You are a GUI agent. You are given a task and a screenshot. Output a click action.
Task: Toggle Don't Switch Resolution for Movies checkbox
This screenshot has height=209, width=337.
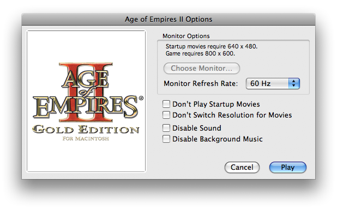[x=166, y=115]
